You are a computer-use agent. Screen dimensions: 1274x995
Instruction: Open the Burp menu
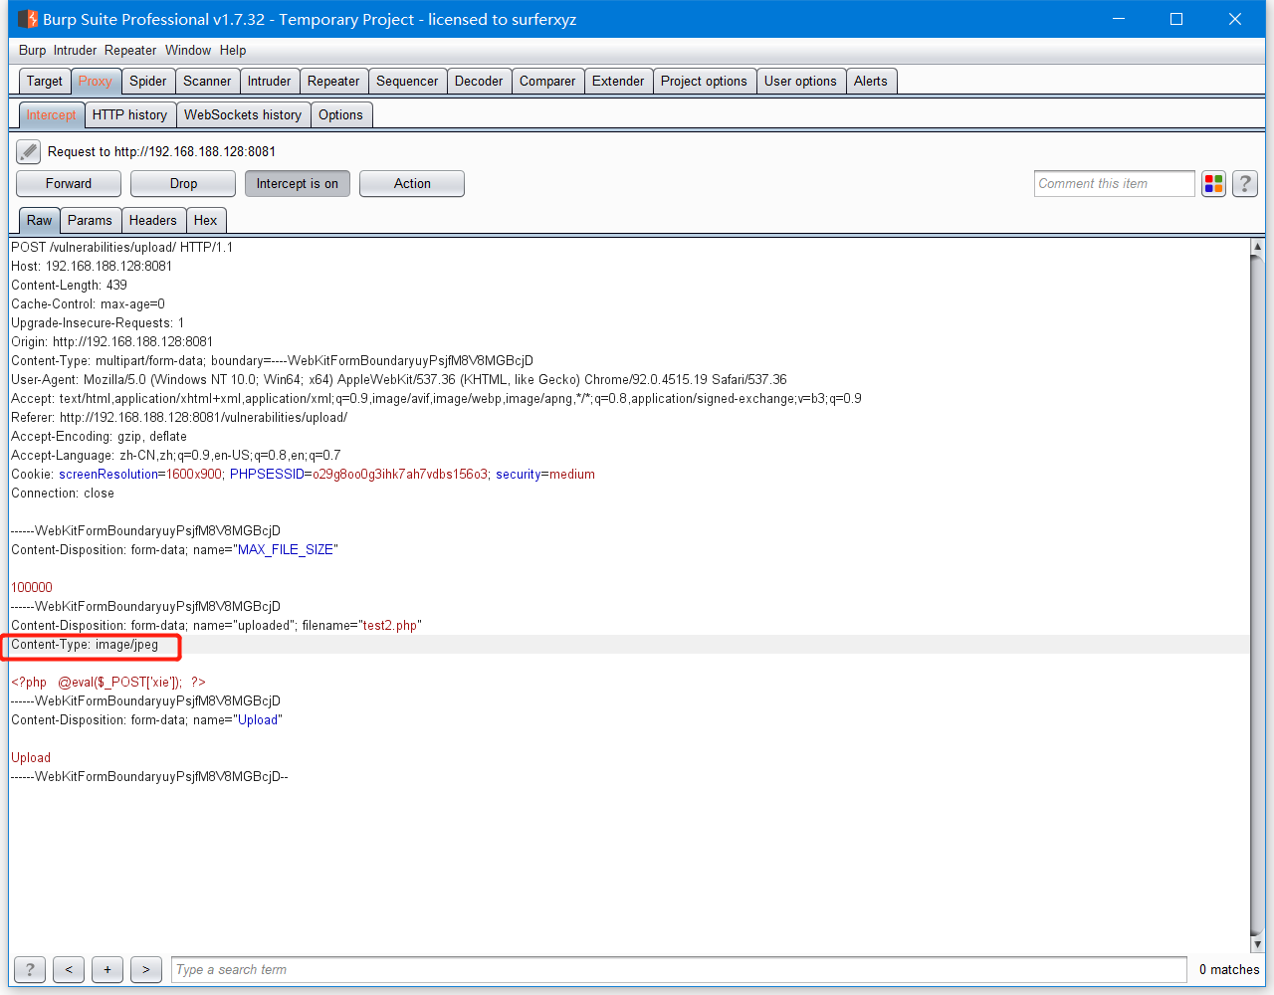33,51
